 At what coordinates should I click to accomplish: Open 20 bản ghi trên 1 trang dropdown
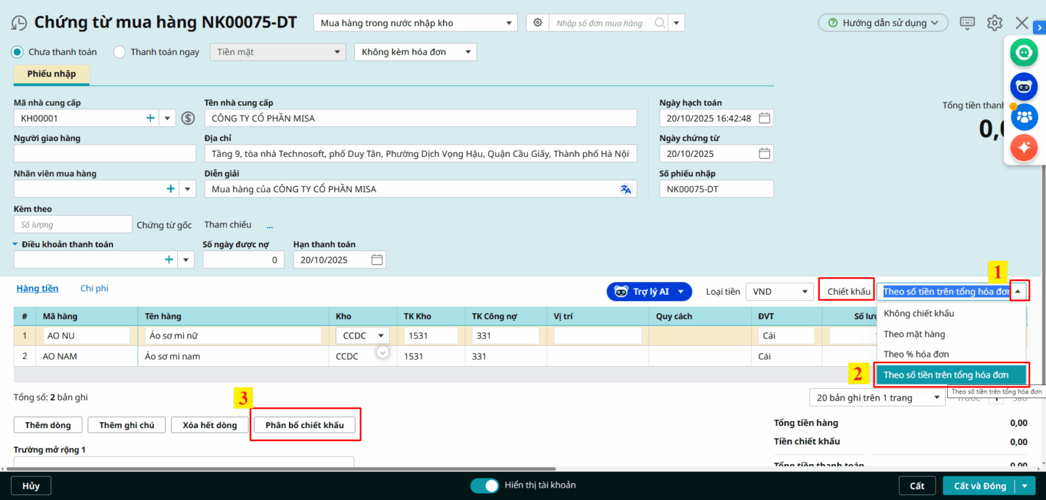click(x=877, y=398)
